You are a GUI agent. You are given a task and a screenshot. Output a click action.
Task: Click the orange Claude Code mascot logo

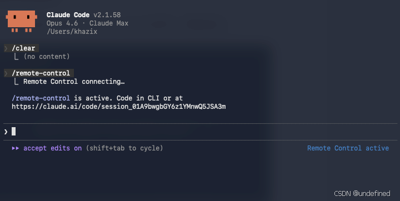tap(22, 21)
